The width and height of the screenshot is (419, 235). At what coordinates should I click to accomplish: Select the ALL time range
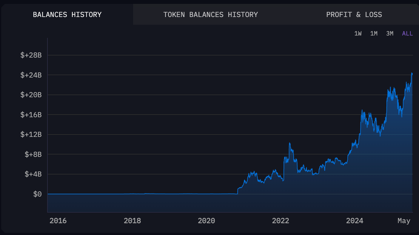tap(407, 33)
